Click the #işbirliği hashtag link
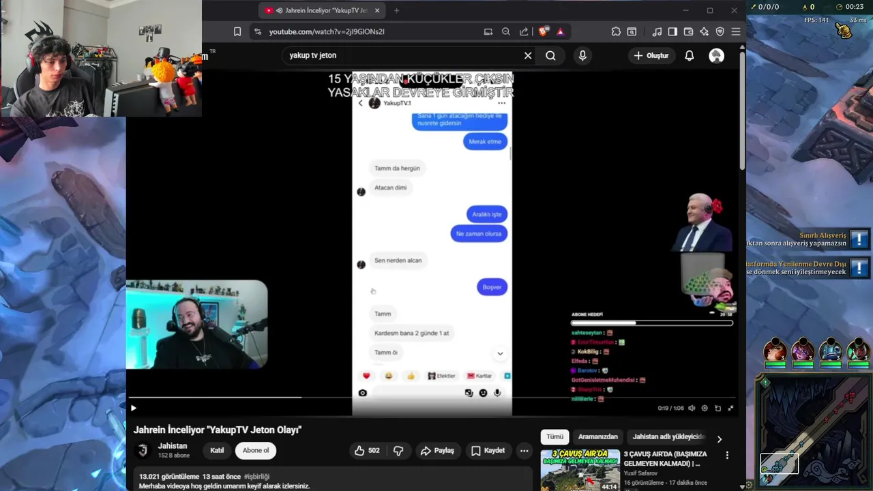Viewport: 873px width, 491px height. [256, 477]
